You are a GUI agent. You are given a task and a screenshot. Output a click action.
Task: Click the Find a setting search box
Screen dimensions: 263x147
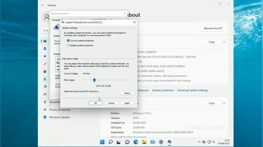click(x=46, y=30)
